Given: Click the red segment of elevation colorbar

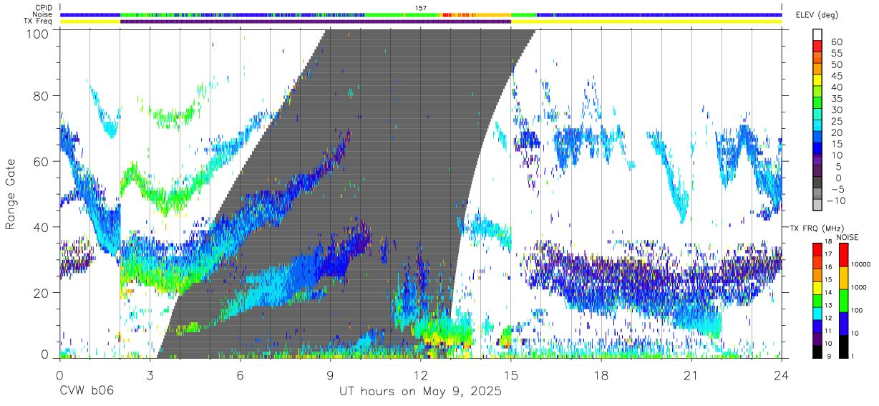Looking at the screenshot, I should click(817, 45).
